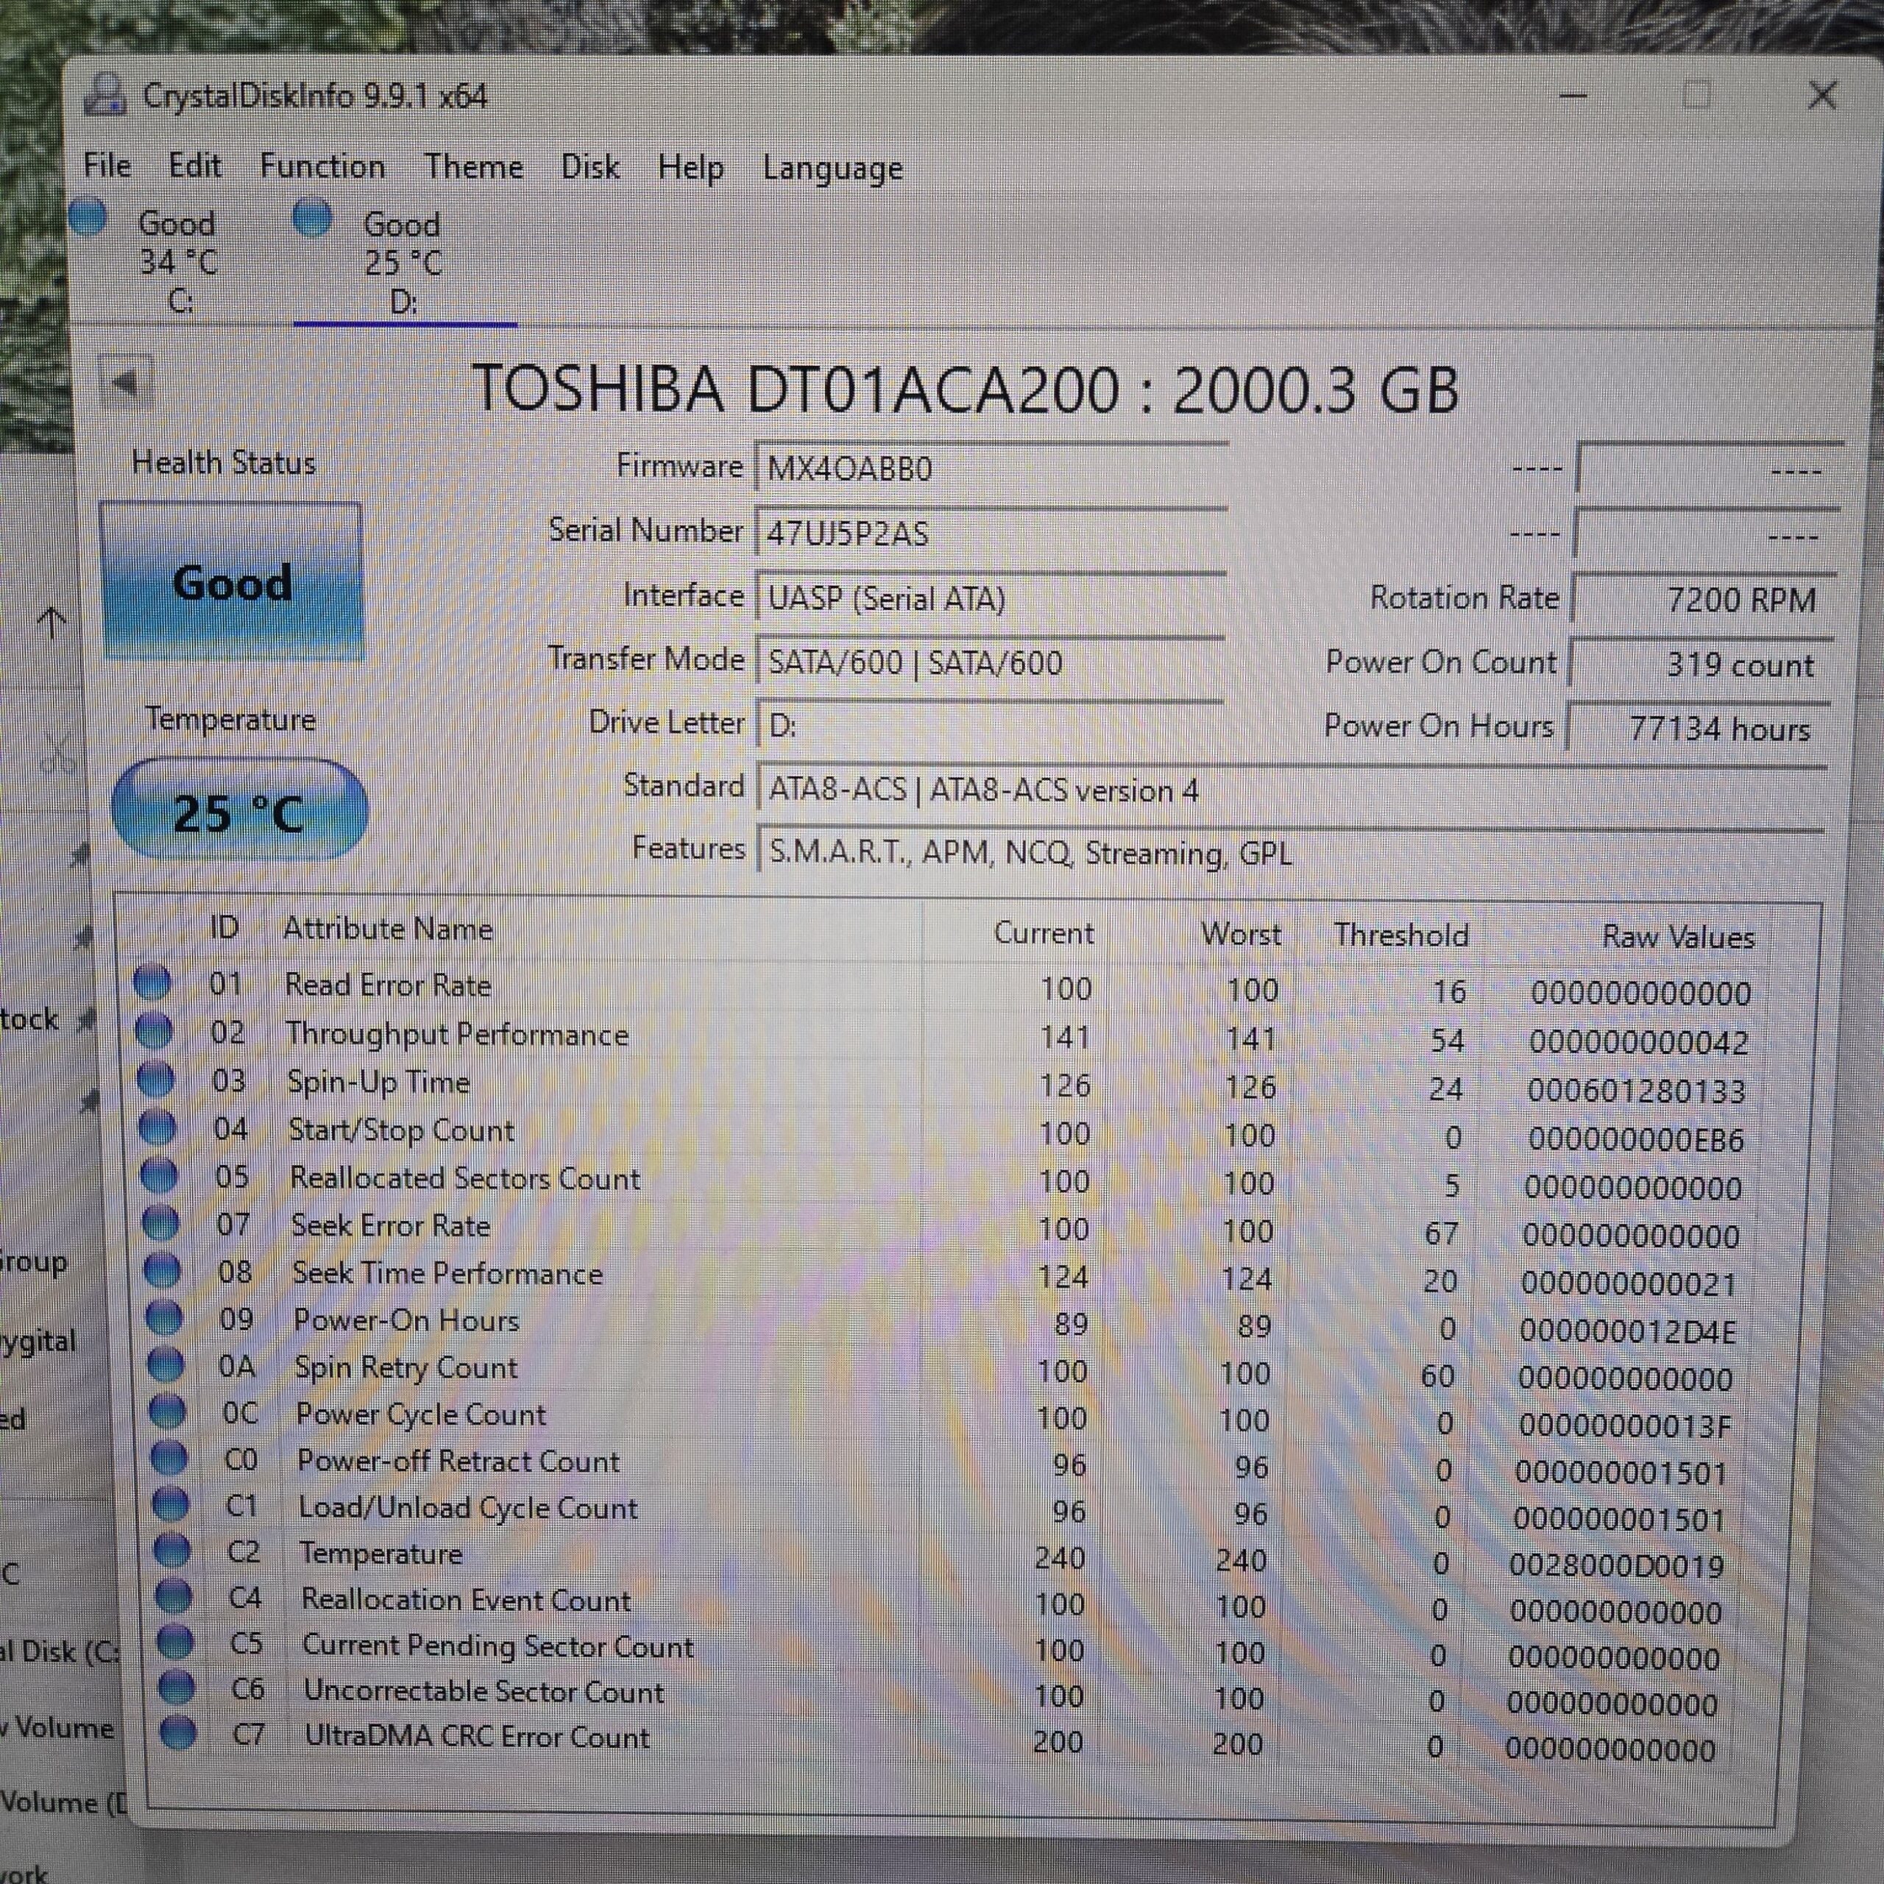Click status orb for Seek Time Performance
Image resolution: width=1884 pixels, height=1884 pixels.
click(162, 1271)
